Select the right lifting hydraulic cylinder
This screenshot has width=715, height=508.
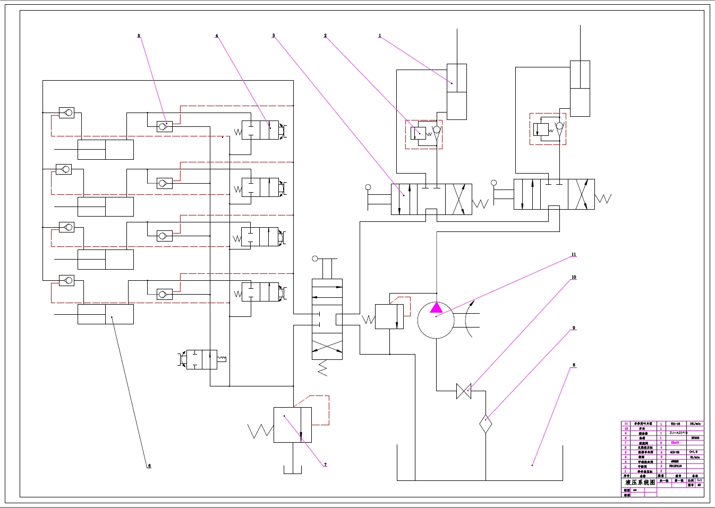[580, 88]
